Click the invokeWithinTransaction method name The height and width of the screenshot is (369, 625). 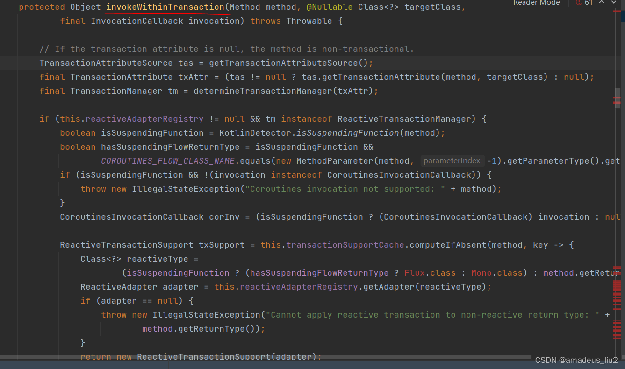tap(165, 7)
